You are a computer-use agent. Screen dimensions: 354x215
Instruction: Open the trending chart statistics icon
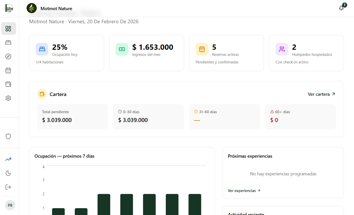click(8, 159)
